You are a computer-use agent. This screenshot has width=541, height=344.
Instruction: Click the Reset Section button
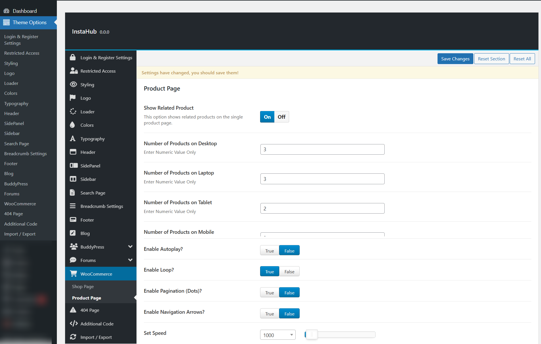491,59
